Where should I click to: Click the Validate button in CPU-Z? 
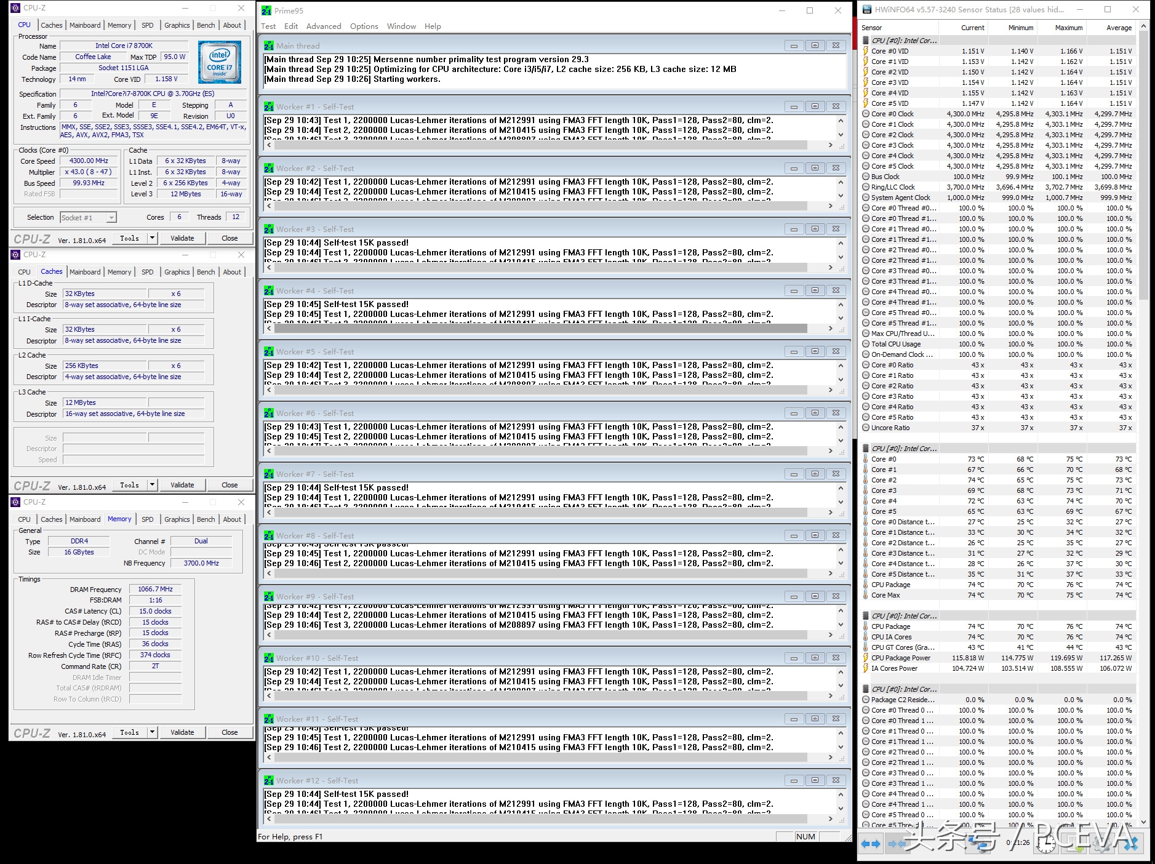point(182,238)
